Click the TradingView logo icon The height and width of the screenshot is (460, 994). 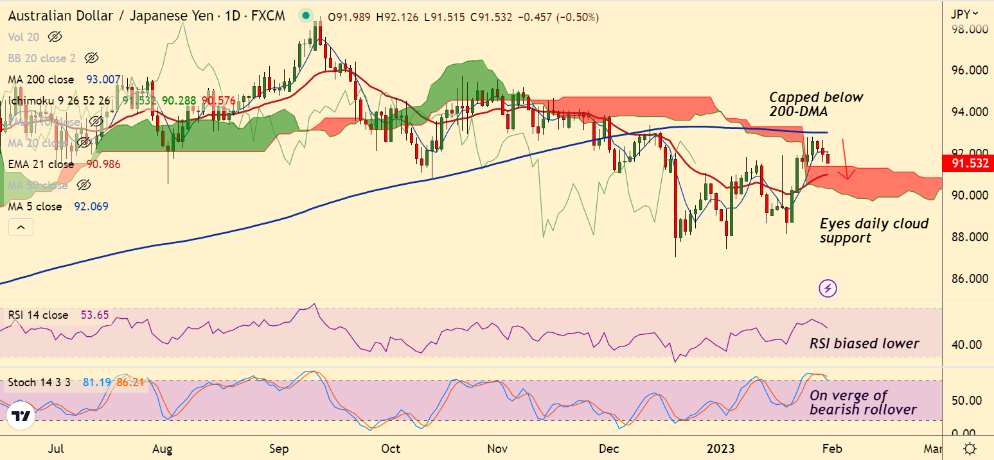click(x=21, y=416)
